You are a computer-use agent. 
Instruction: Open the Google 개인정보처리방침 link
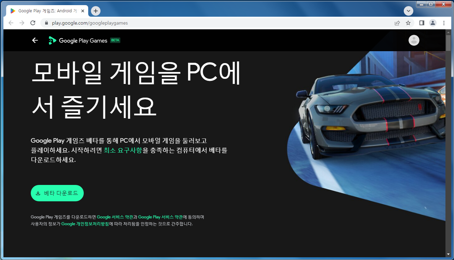[x=85, y=224]
